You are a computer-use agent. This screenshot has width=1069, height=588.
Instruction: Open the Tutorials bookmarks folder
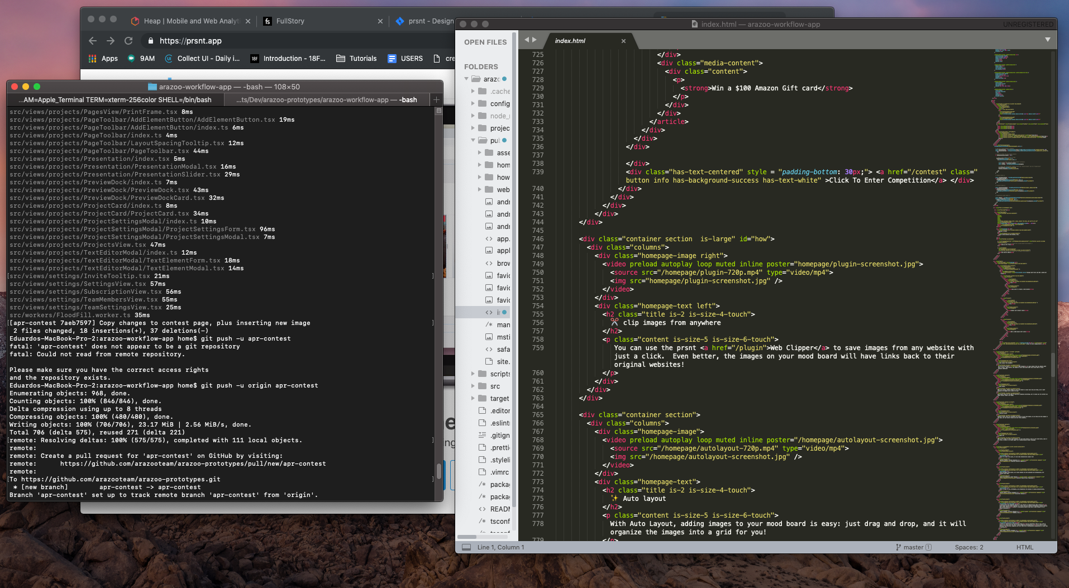point(356,58)
